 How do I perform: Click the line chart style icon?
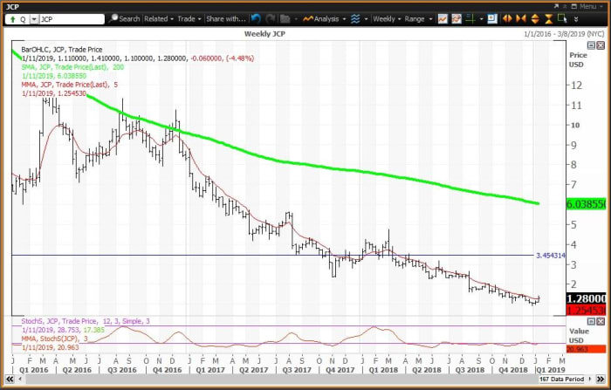(x=443, y=17)
